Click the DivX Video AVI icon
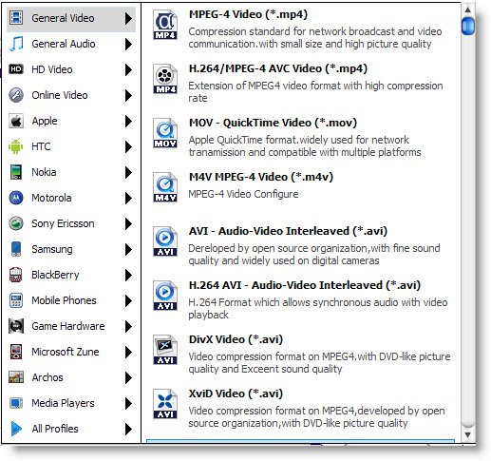Image resolution: width=491 pixels, height=461 pixels. pos(165,350)
